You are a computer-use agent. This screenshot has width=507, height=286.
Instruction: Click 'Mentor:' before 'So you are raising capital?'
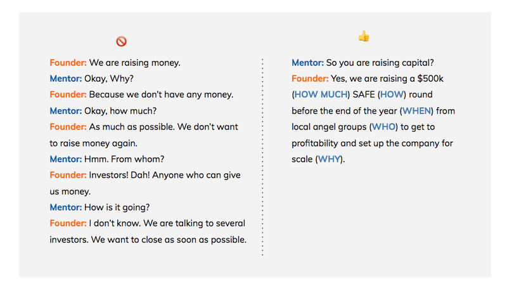click(x=307, y=62)
